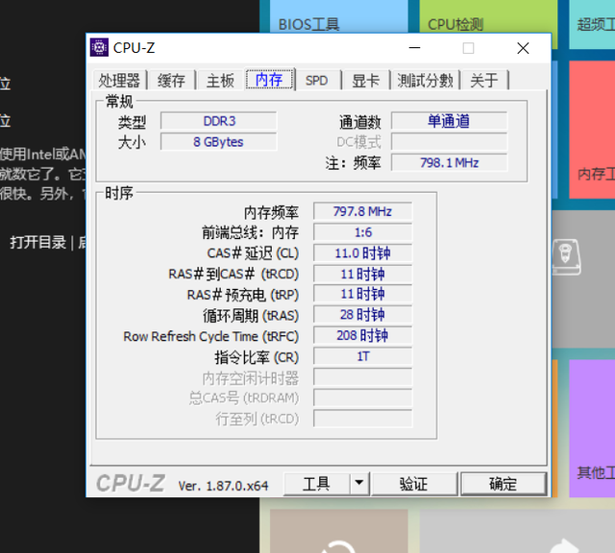The height and width of the screenshot is (553, 615).
Task: Click the 确定 button
Action: tap(504, 484)
